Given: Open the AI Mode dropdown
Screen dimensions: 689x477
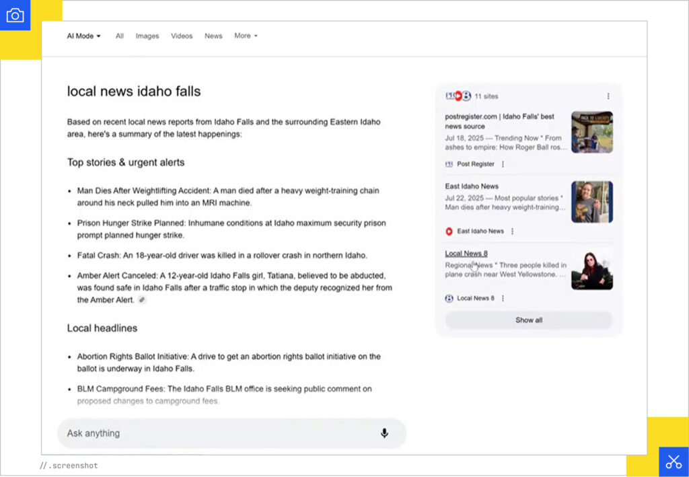Looking at the screenshot, I should tap(82, 36).
